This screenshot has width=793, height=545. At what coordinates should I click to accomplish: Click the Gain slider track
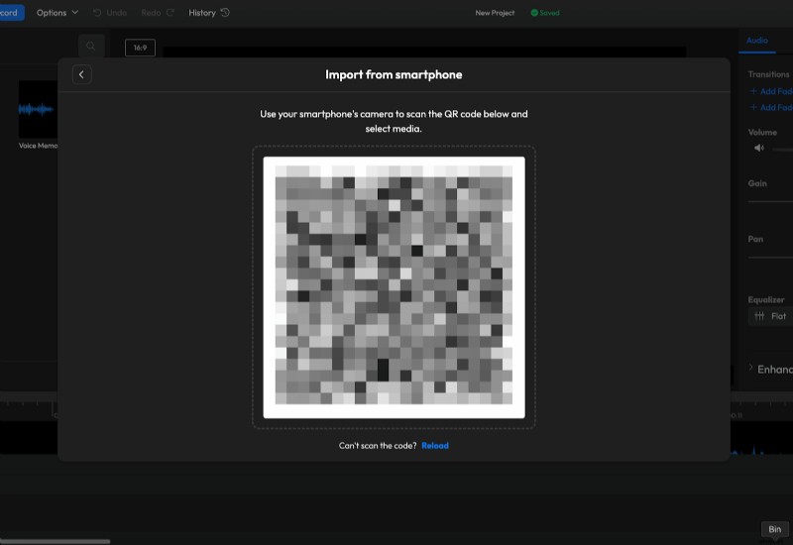click(x=771, y=201)
